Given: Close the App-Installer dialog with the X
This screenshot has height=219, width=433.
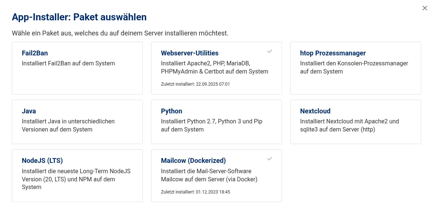Looking at the screenshot, I should tap(425, 8).
